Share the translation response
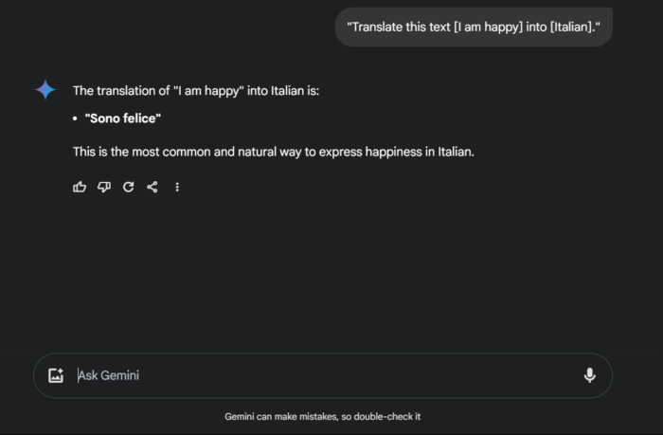The image size is (663, 435). tap(152, 188)
